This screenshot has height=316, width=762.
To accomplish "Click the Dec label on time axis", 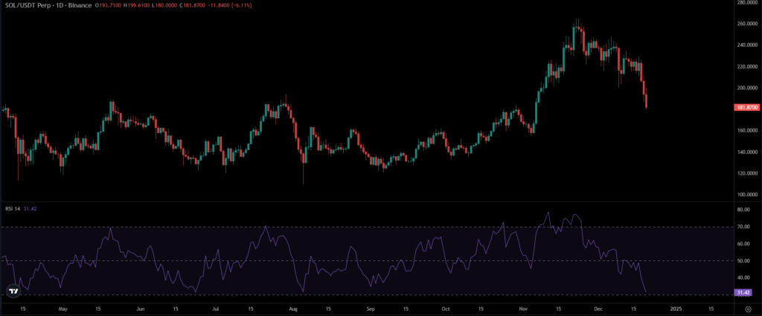I will tap(598, 309).
